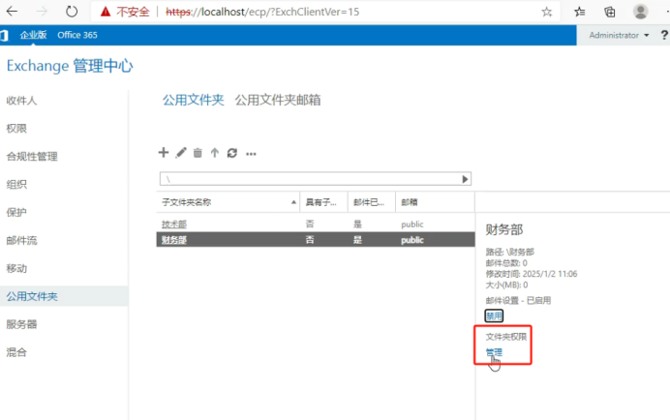The height and width of the screenshot is (420, 670).
Task: Click the plus icon to add public folder
Action: 164,153
